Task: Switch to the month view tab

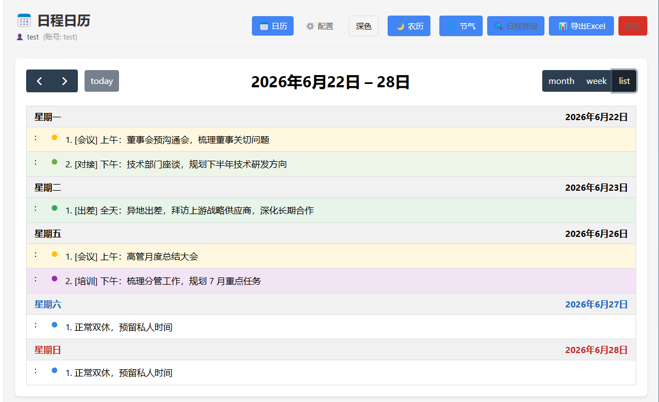Action: pyautogui.click(x=561, y=81)
